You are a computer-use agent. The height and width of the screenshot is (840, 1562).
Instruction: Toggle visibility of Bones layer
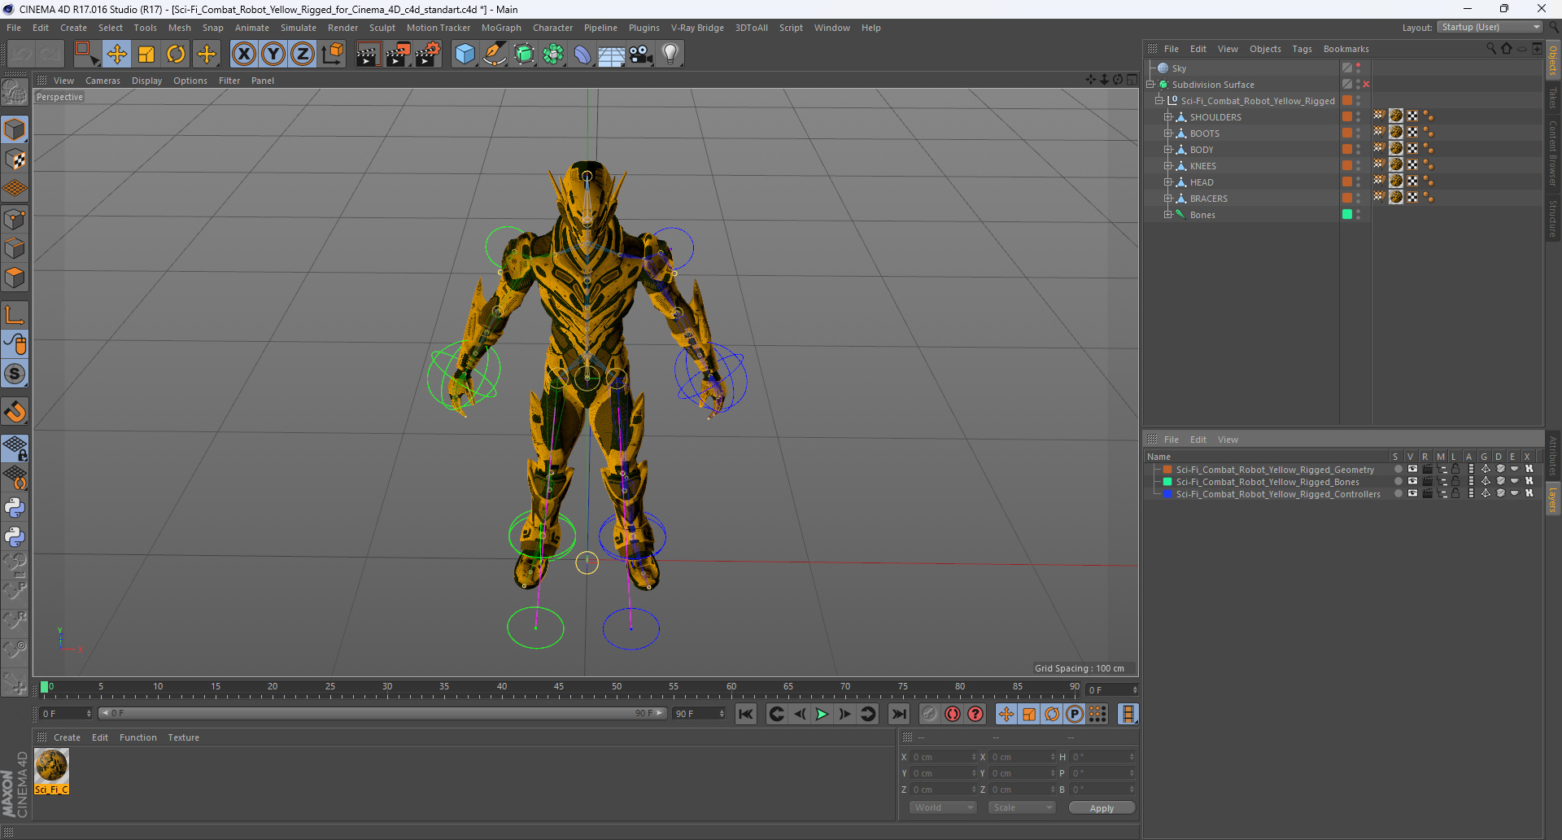[1412, 481]
